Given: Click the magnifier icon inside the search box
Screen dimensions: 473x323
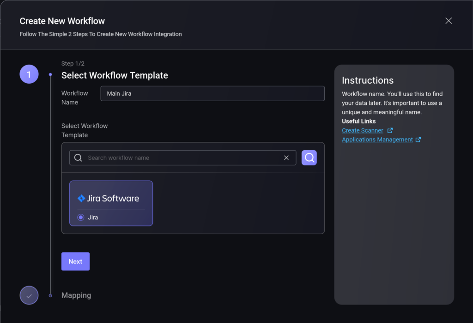Looking at the screenshot, I should (78, 158).
